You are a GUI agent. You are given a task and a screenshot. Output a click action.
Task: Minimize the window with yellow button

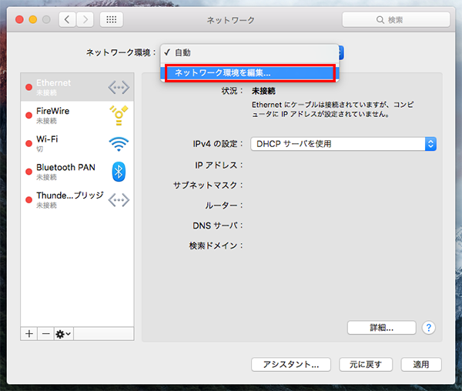33,20
